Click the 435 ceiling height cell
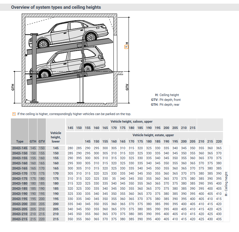The image size is (239, 232). coord(218,219)
